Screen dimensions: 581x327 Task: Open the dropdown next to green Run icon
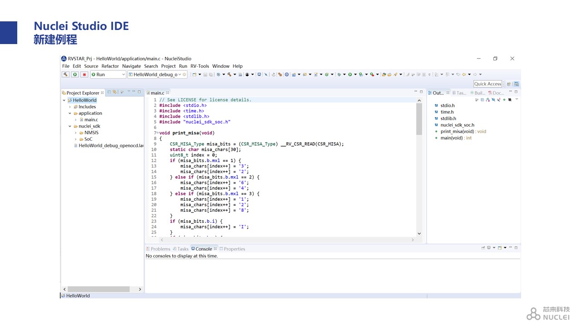tap(355, 74)
